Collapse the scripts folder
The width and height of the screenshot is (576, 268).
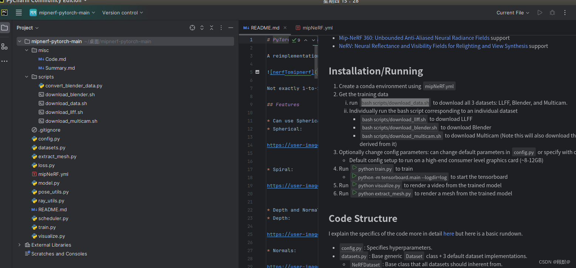[x=27, y=77]
